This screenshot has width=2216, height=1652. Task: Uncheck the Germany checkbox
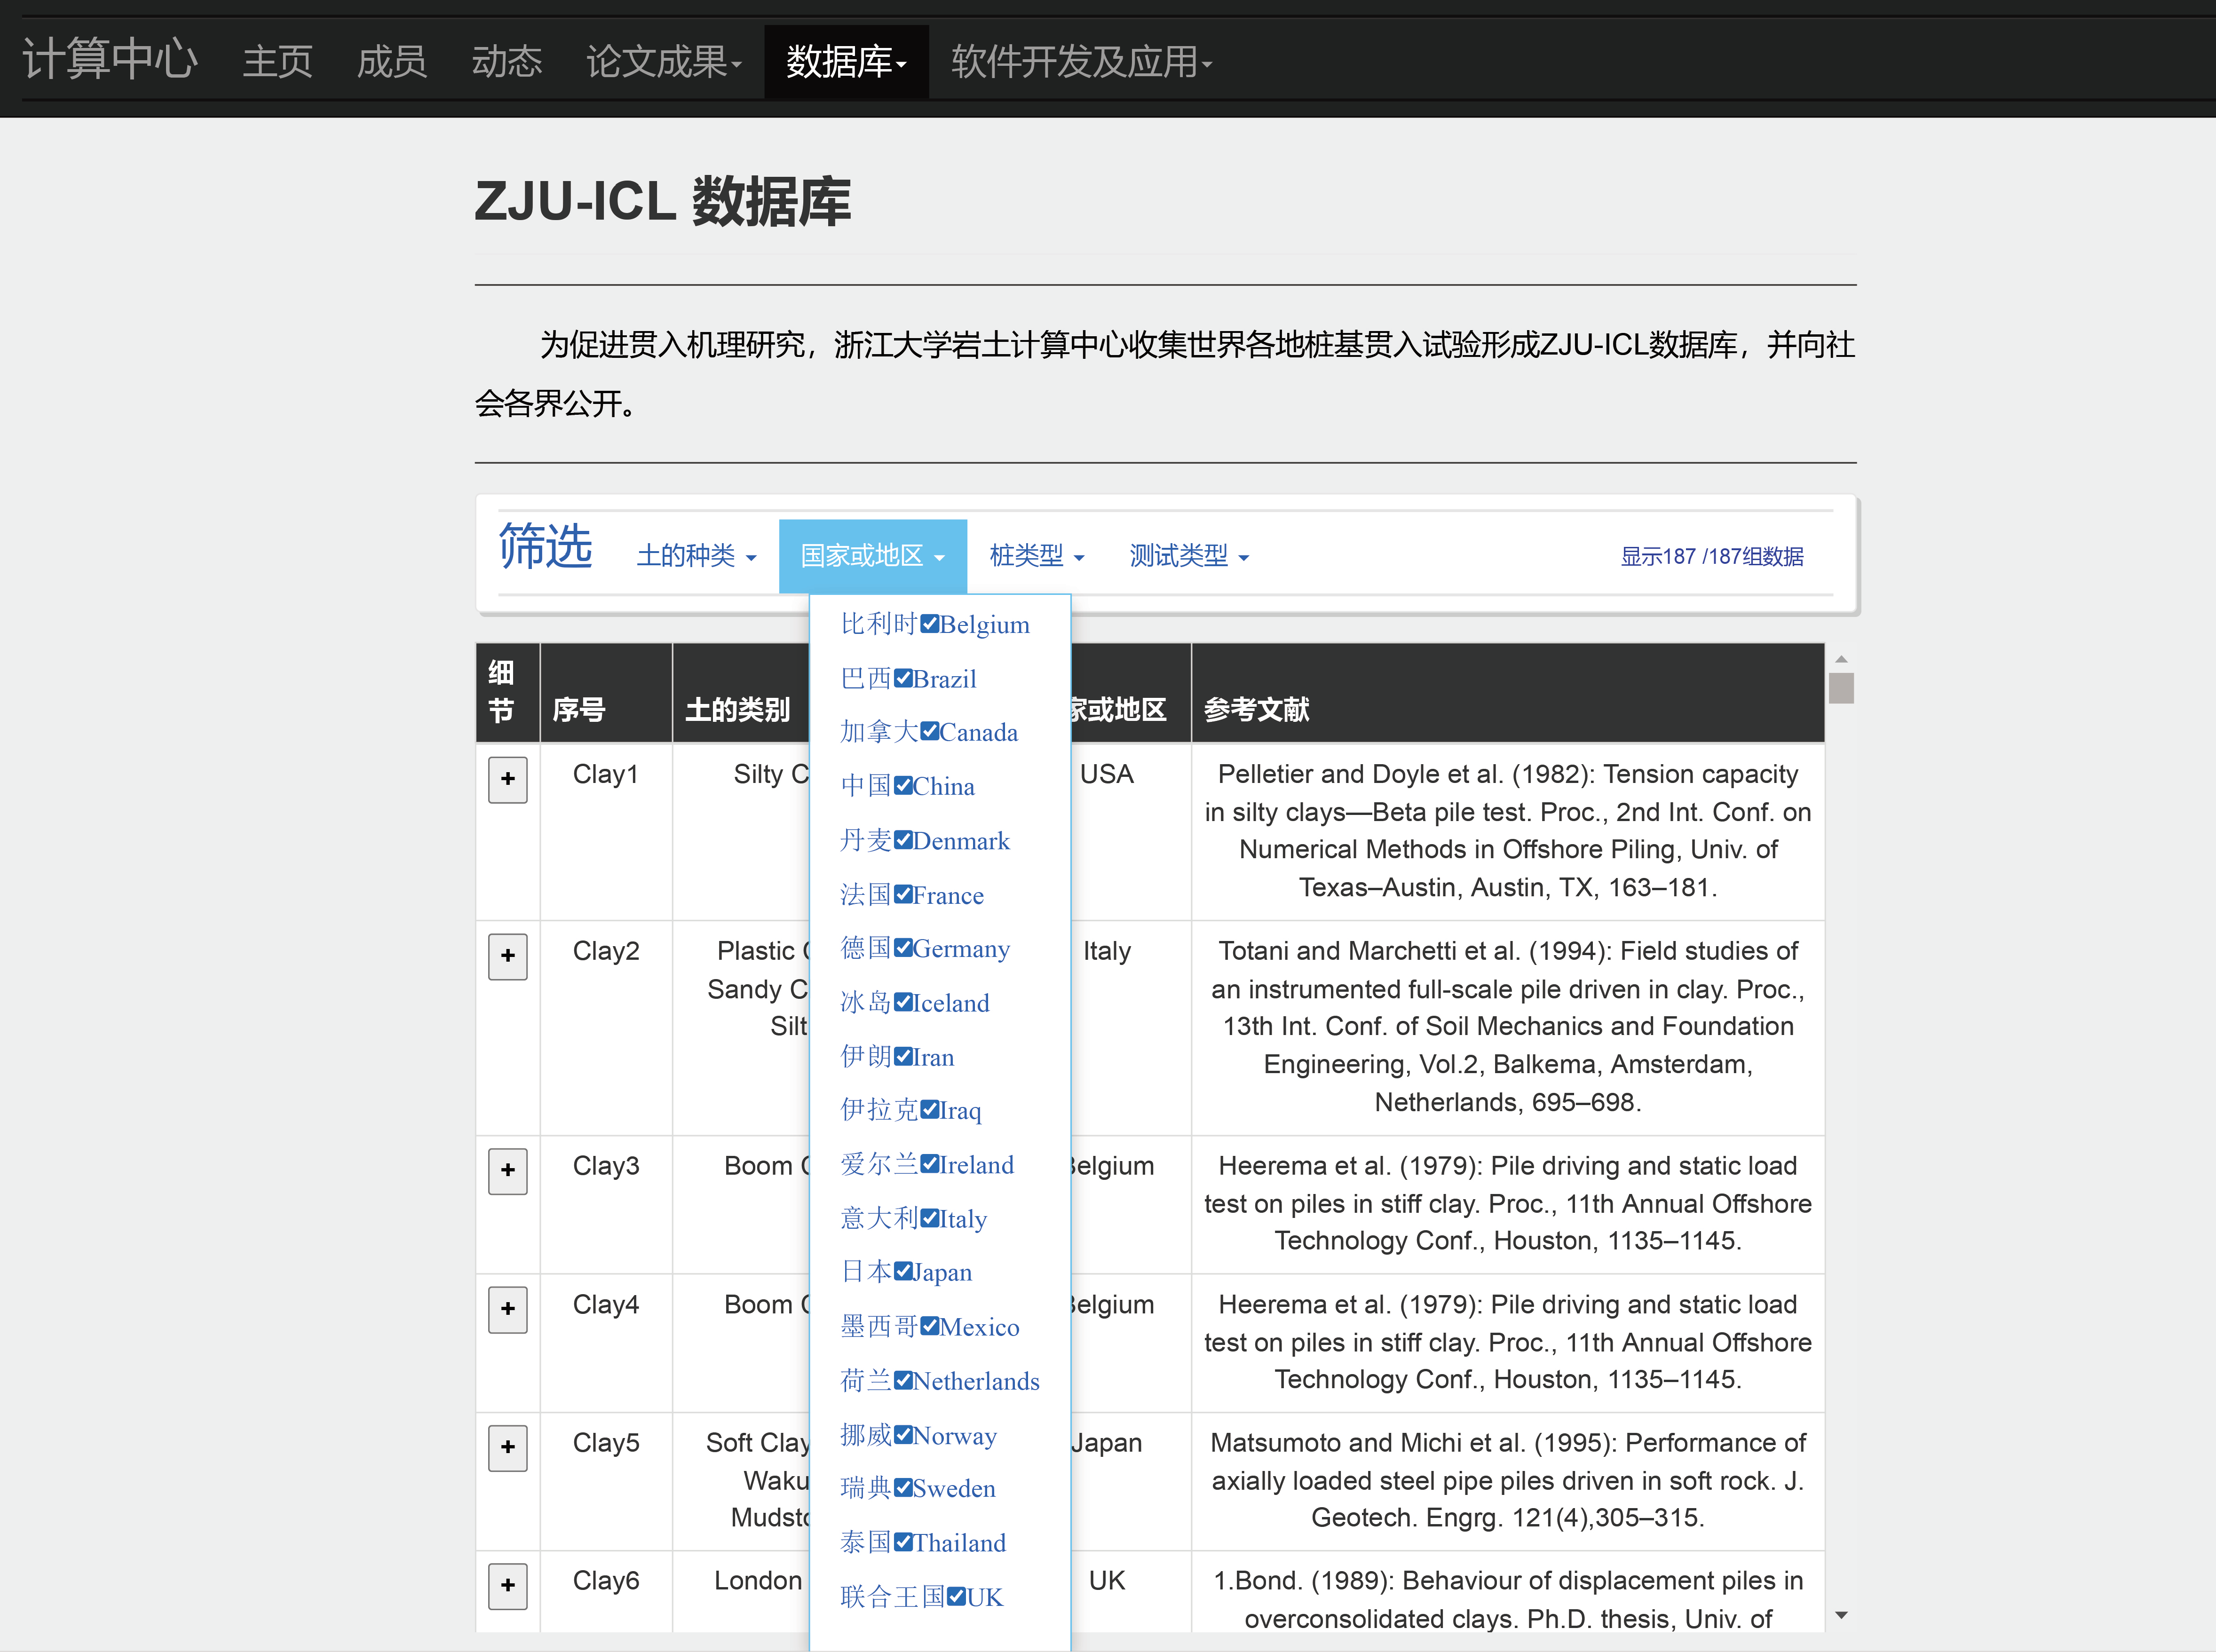point(903,948)
